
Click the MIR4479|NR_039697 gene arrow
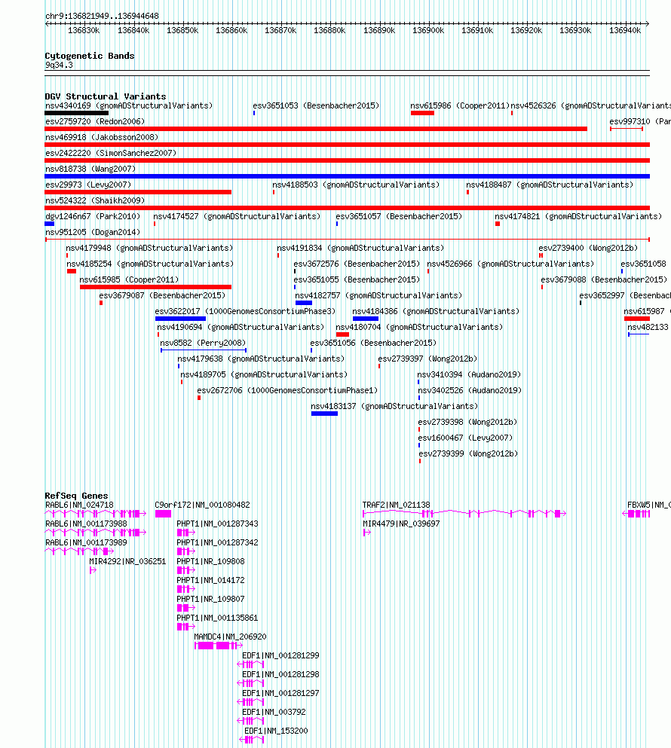coord(366,533)
